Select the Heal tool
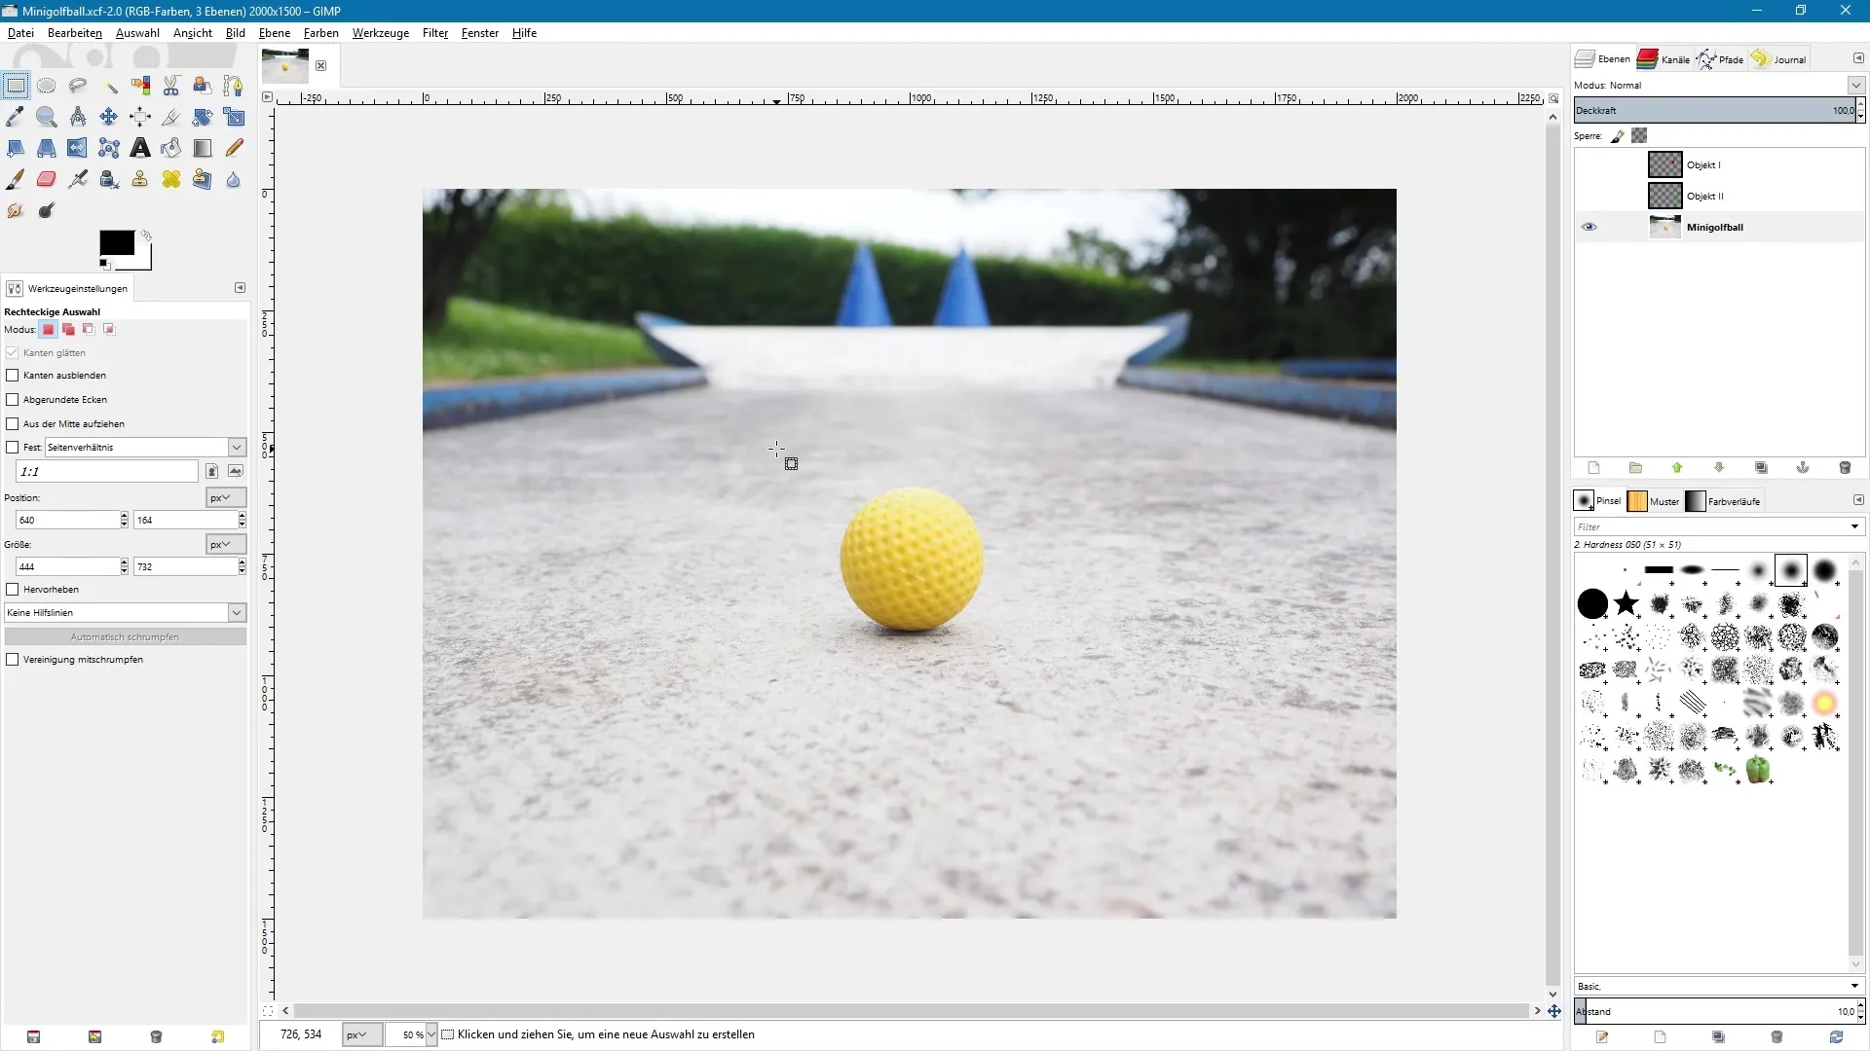The width and height of the screenshot is (1870, 1051). pos(171,179)
